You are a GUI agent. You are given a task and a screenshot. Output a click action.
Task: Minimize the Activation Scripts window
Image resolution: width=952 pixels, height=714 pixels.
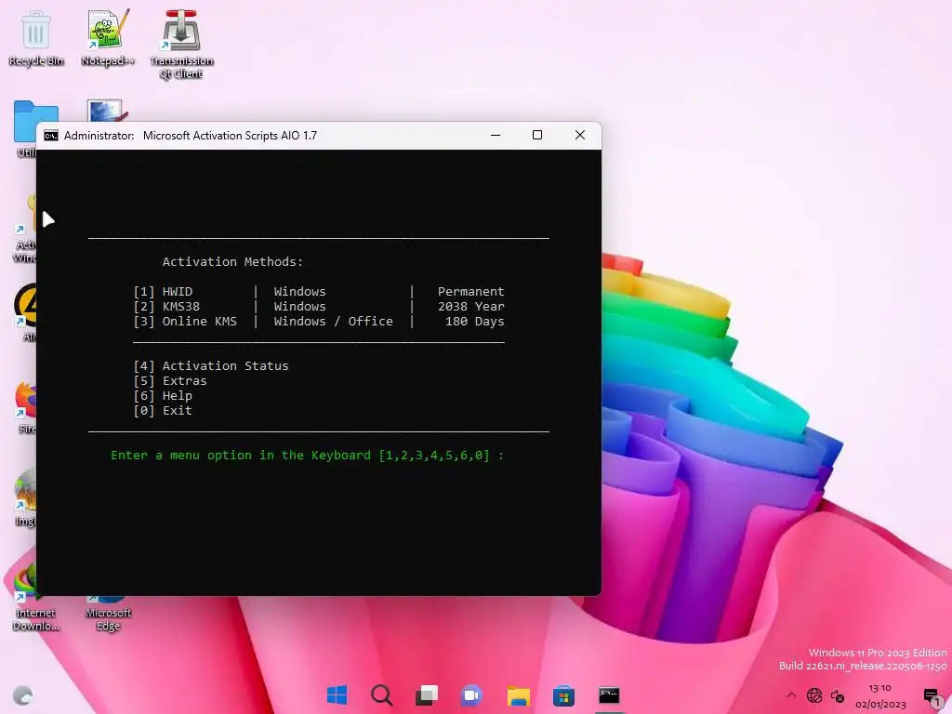[496, 136]
